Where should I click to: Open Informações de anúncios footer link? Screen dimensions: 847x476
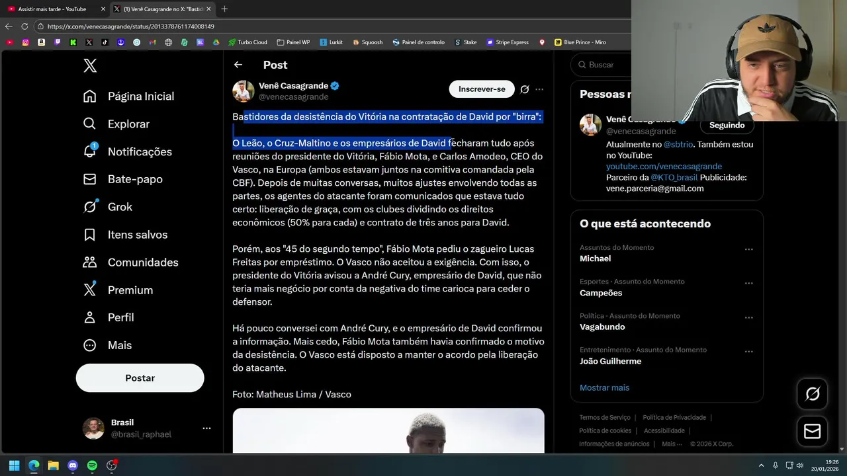point(614,444)
